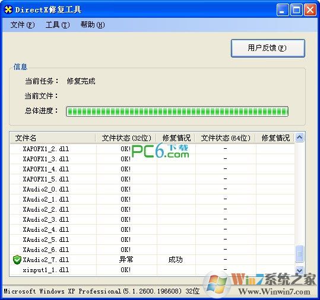Click the 用户反馈(F) button
This screenshot has width=320, height=300.
(268, 48)
